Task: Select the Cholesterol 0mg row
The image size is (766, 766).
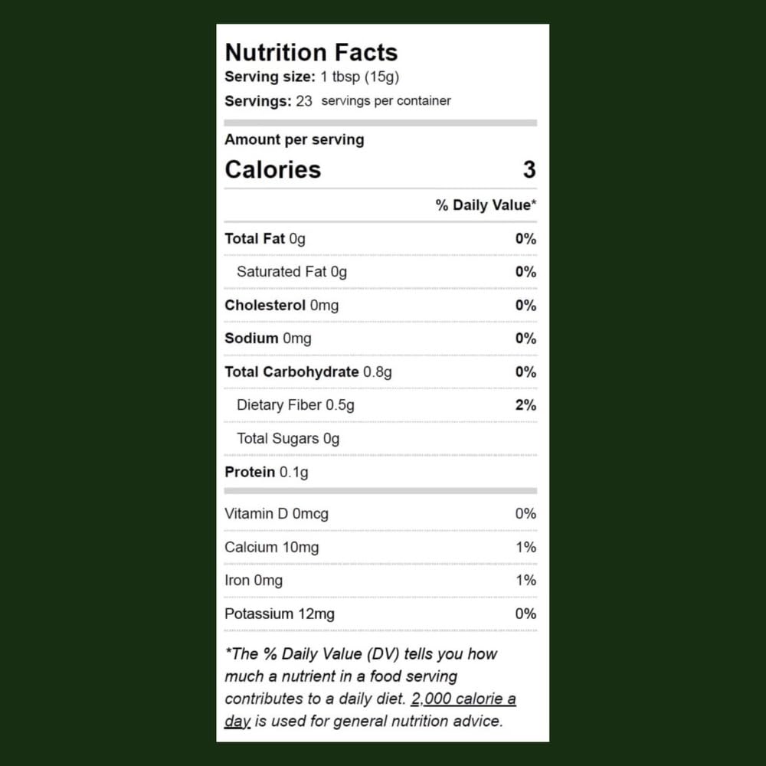Action: (381, 306)
